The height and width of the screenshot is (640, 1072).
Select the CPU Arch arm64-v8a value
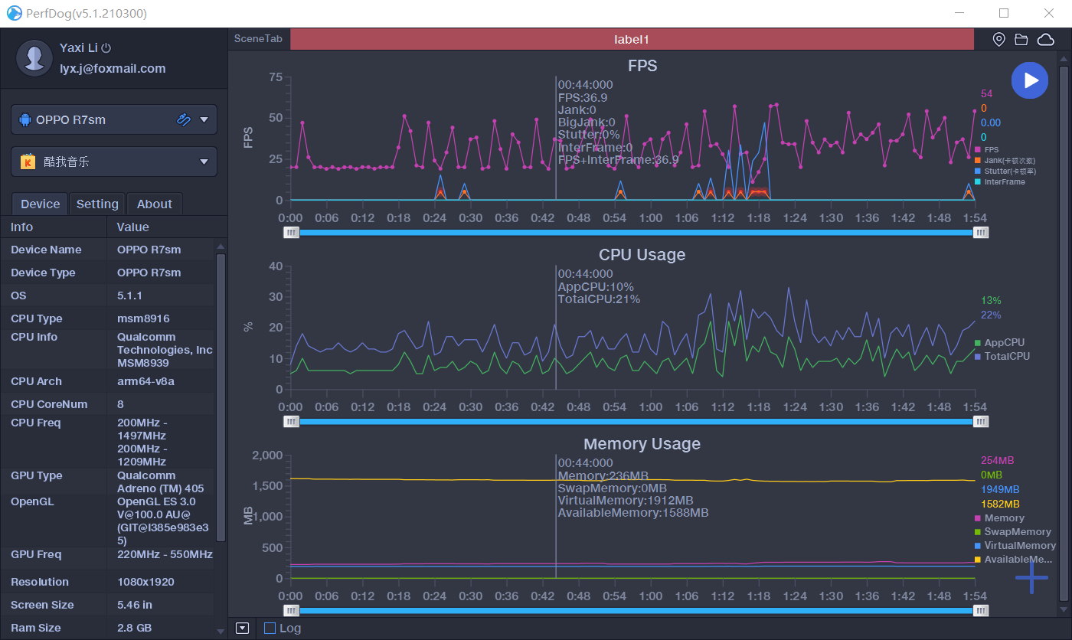pyautogui.click(x=145, y=381)
